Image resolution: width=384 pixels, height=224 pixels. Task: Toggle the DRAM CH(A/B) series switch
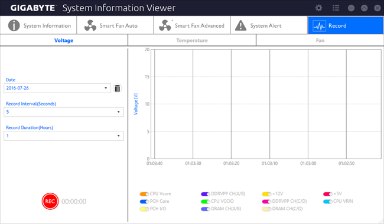point(206,209)
